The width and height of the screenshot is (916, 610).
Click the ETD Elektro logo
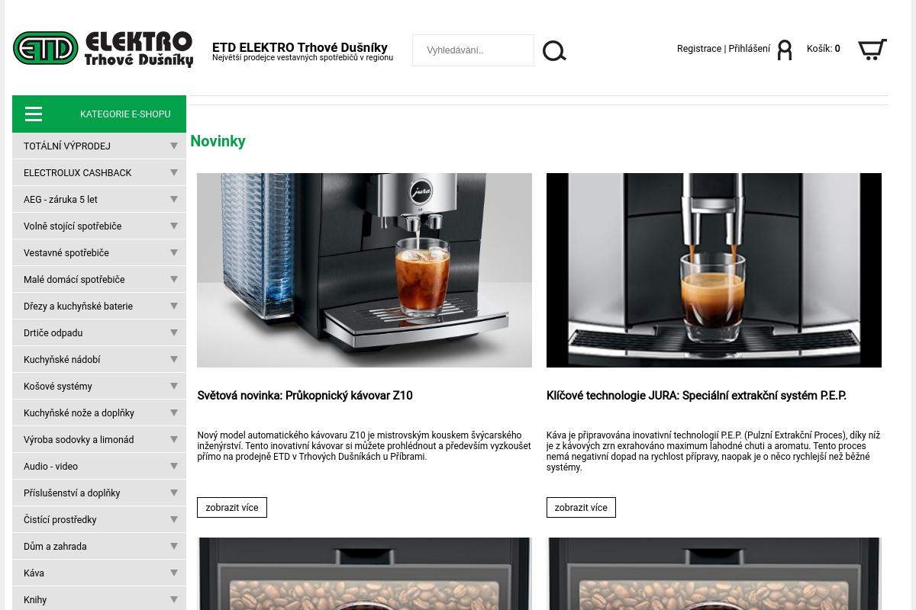(103, 50)
